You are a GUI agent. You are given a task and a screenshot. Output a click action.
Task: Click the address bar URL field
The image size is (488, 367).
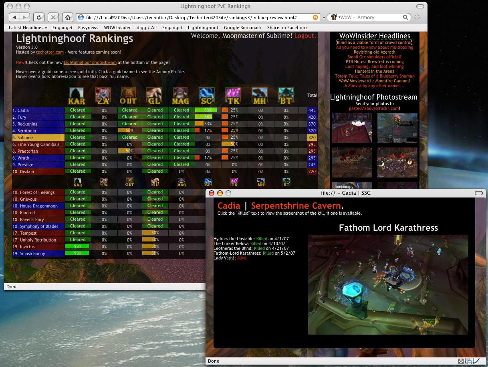click(198, 18)
